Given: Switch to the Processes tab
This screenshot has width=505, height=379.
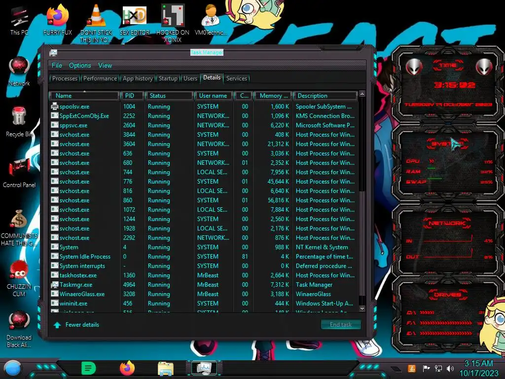Looking at the screenshot, I should click(x=65, y=78).
